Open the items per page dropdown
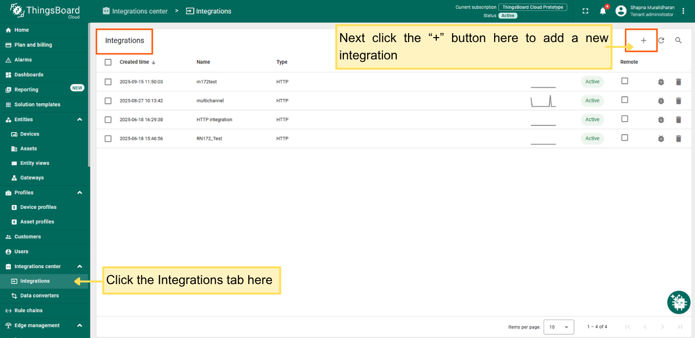 tap(558, 327)
